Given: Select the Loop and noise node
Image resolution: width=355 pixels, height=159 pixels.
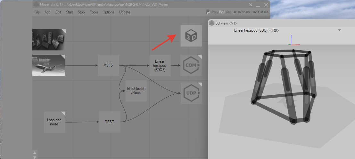Looking at the screenshot, I should pyautogui.click(x=54, y=122).
